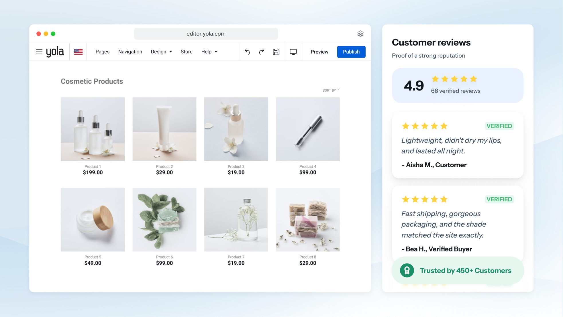This screenshot has height=317, width=563.
Task: Click the VERIFIED badge on Aisha's review
Action: click(x=499, y=126)
